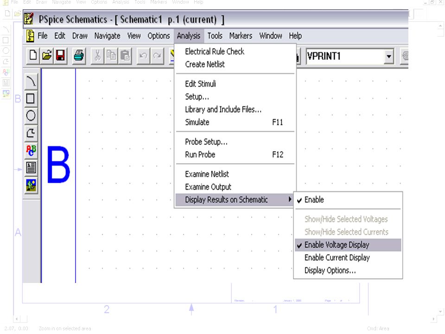Save the schematic with the floppy disk icon
The height and width of the screenshot is (334, 445).
click(x=60, y=56)
